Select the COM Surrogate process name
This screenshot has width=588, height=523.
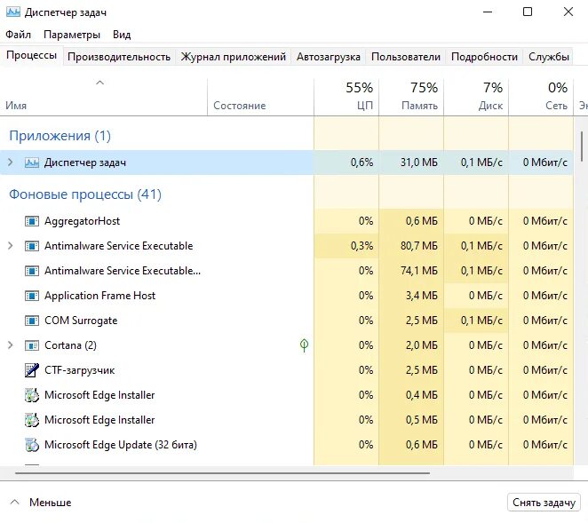coord(81,321)
